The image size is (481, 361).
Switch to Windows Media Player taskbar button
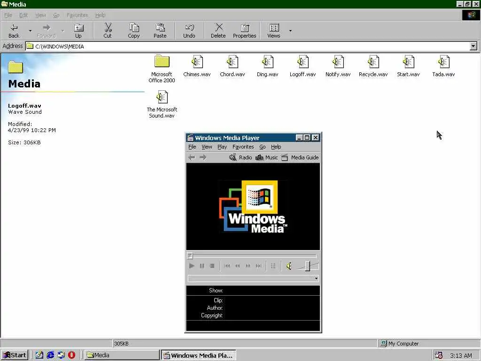click(199, 355)
